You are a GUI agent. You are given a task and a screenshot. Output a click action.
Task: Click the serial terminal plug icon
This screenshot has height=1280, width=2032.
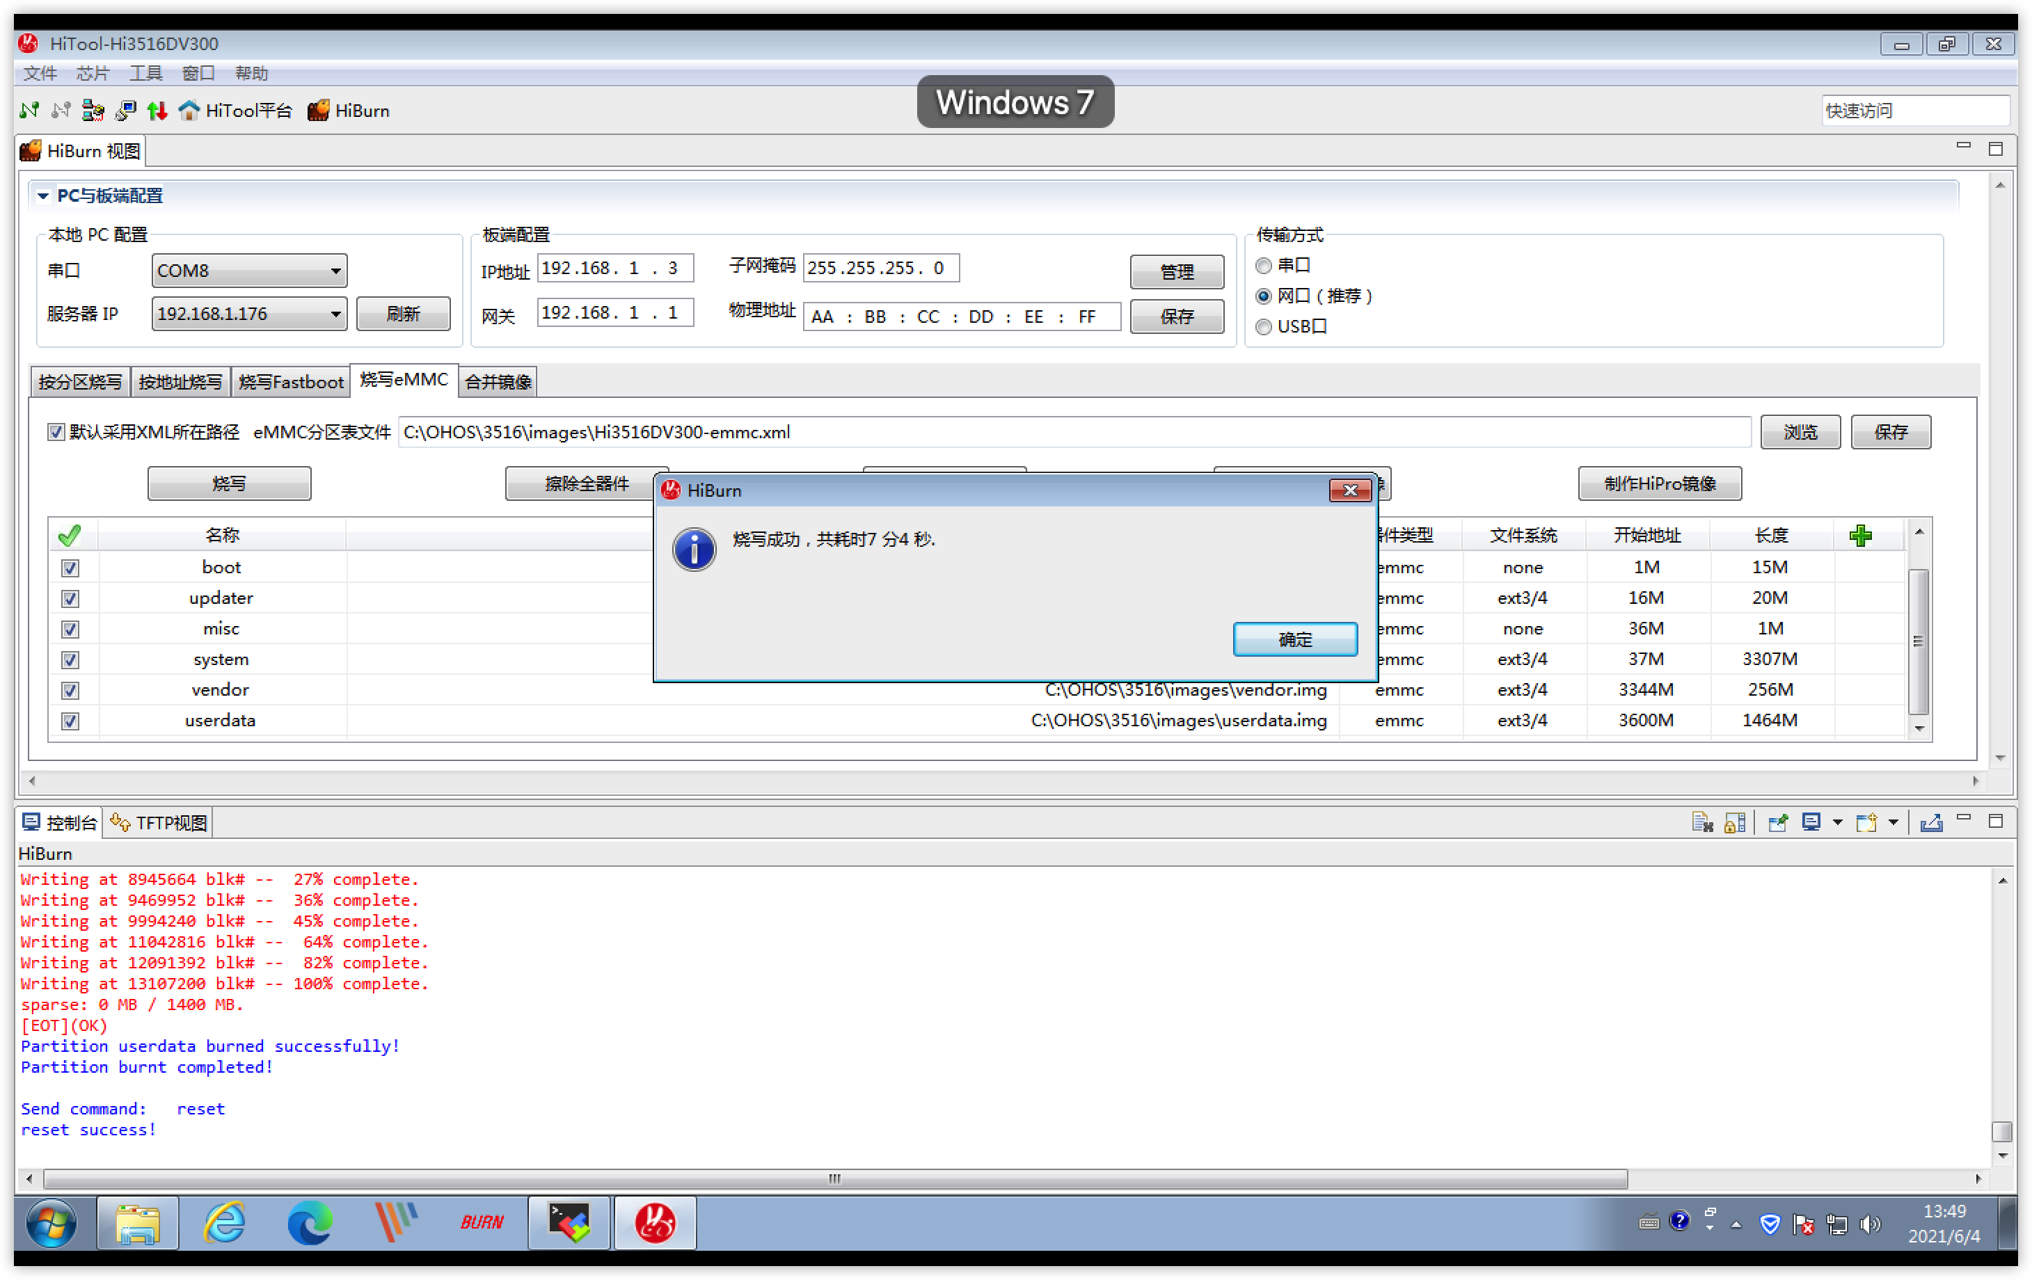pyautogui.click(x=126, y=111)
